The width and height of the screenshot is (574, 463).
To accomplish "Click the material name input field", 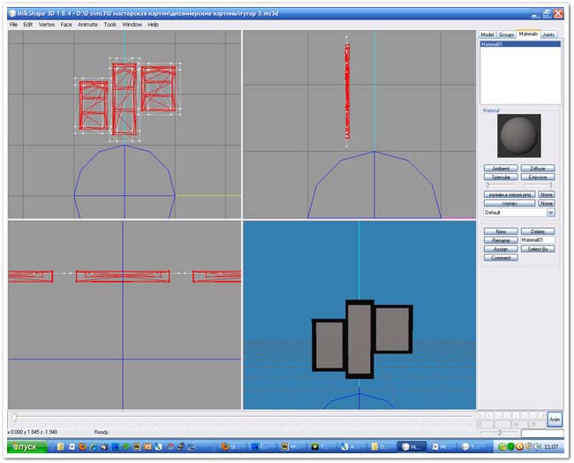I will 537,240.
